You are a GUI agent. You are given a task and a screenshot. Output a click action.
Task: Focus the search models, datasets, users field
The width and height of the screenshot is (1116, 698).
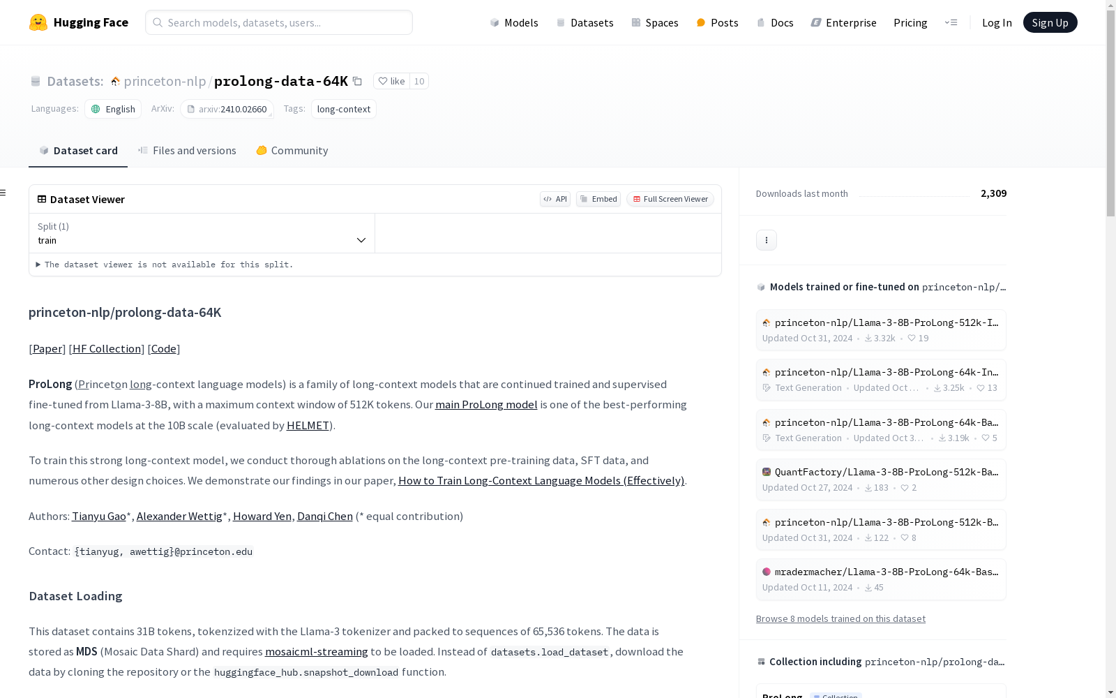point(279,22)
